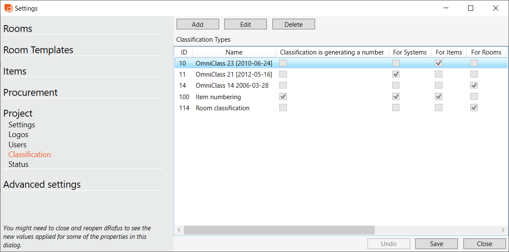Click the dRofus app icon in title bar
Screen dimensions: 509x252
(x=9, y=8)
